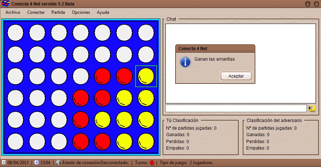Image resolution: width=321 pixels, height=167 pixels.
Task: Click the calendar icon in the status bar
Action: point(4,163)
